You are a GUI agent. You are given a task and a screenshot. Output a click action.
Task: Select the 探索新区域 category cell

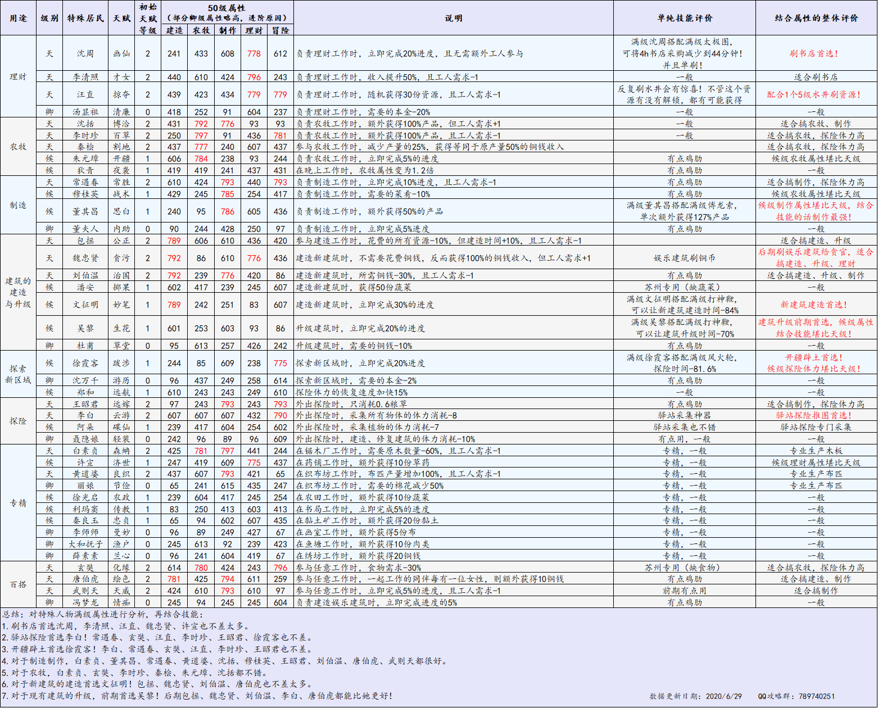coord(18,374)
